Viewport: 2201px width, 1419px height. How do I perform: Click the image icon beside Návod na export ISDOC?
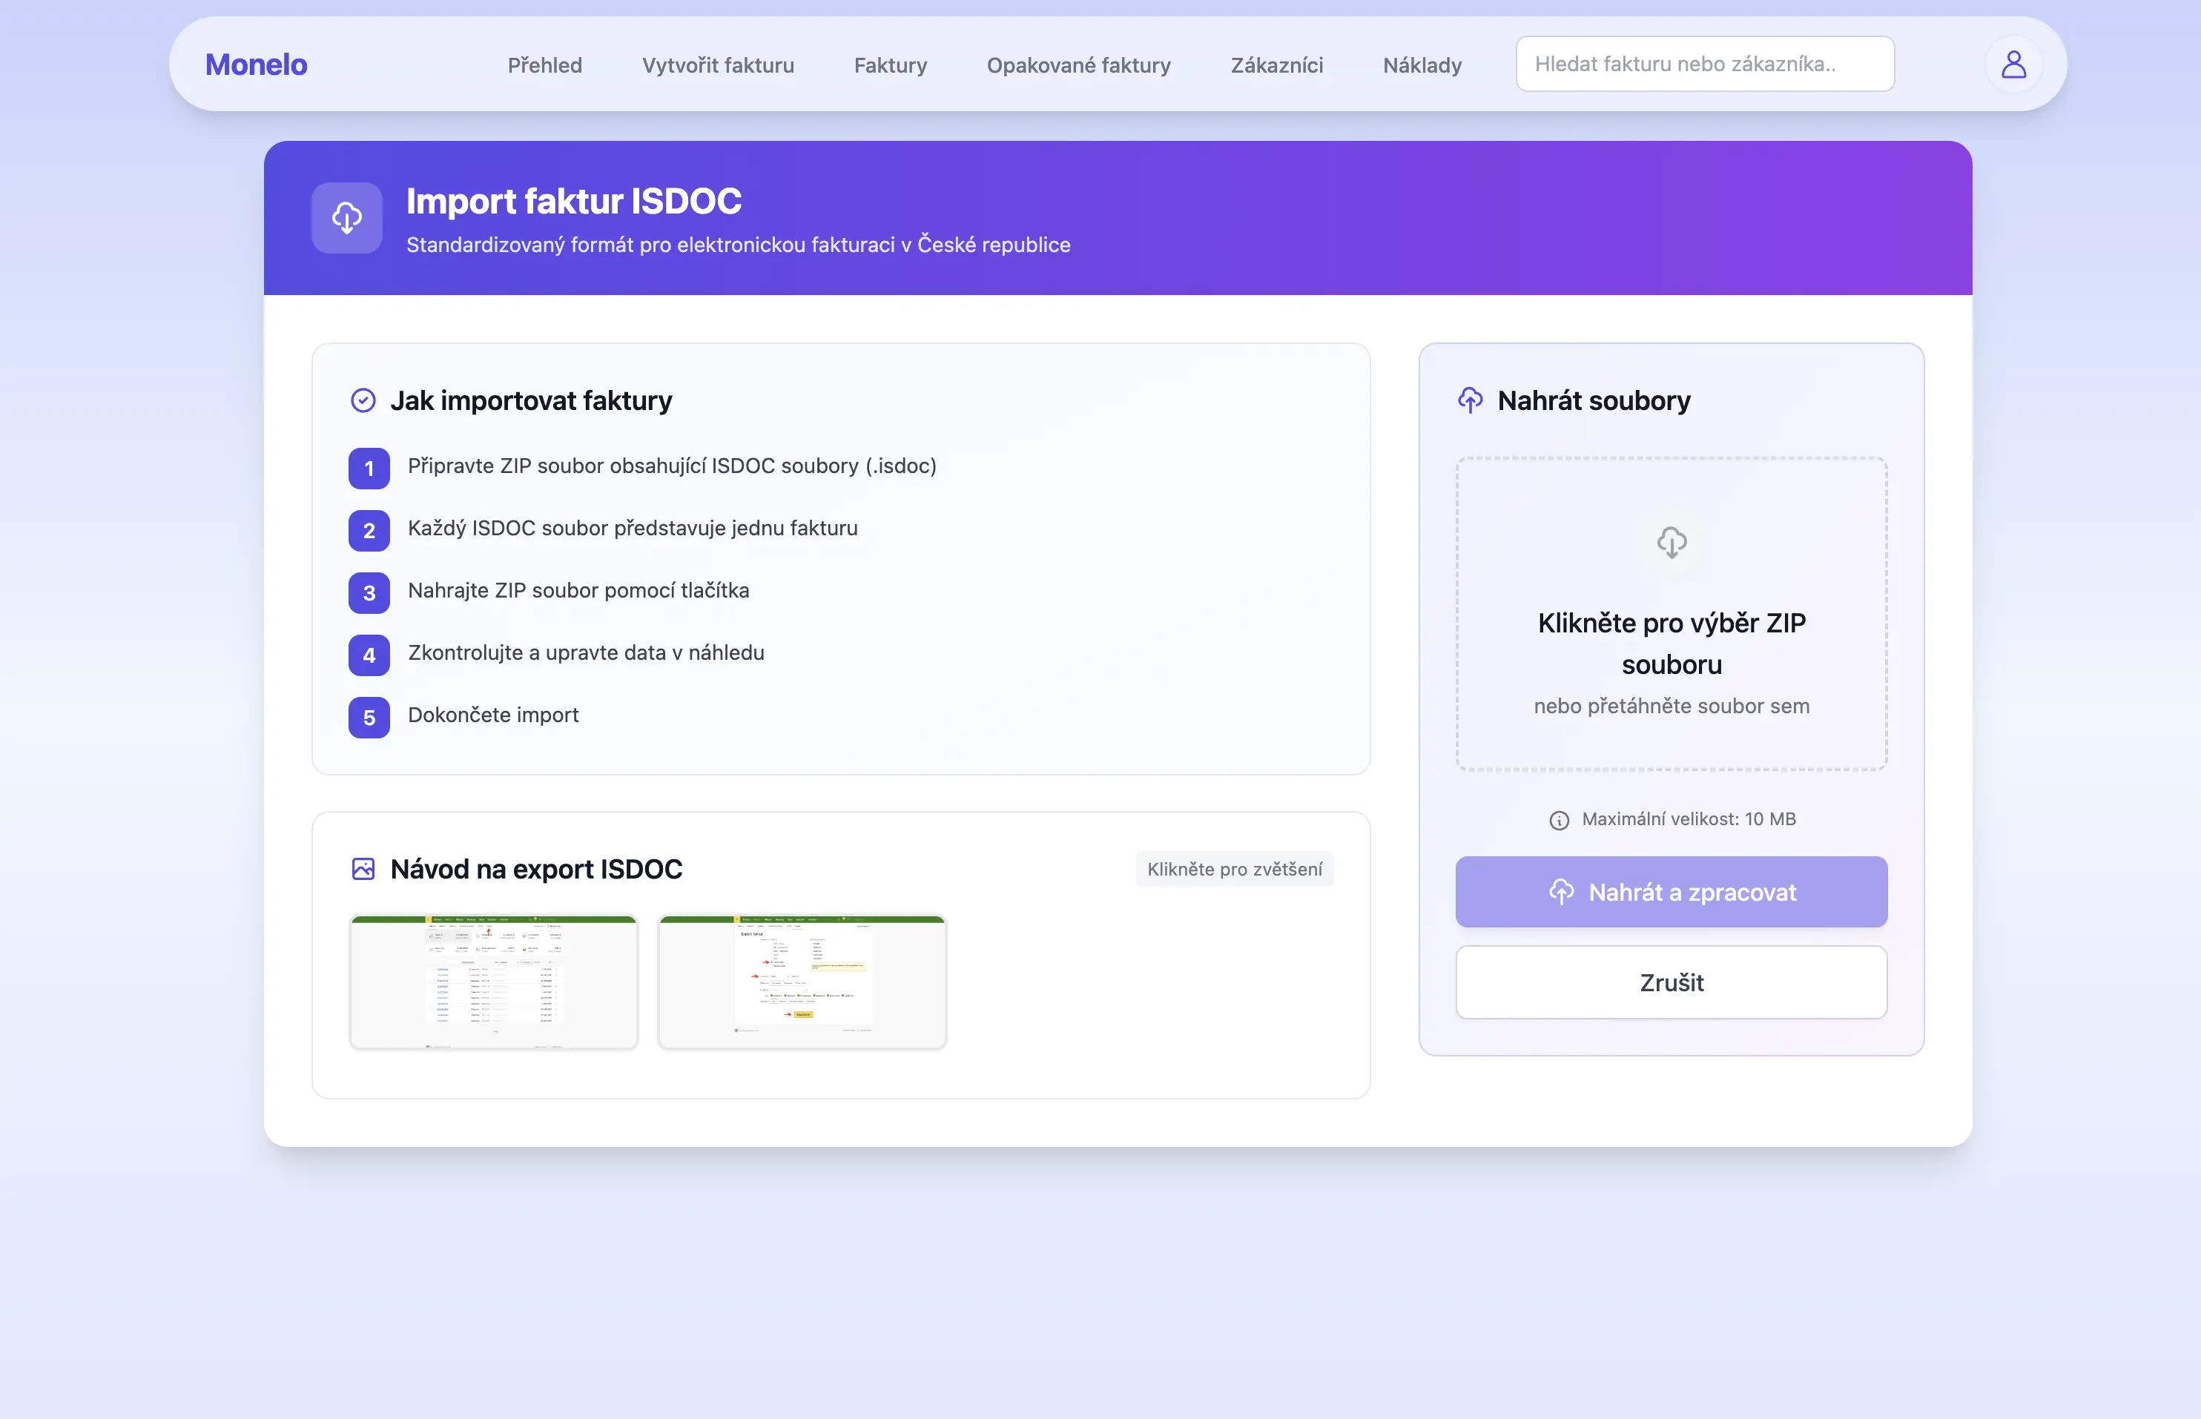(x=363, y=869)
